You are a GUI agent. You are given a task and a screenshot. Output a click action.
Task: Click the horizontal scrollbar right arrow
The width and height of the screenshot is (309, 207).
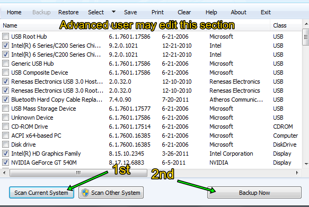point(297,173)
